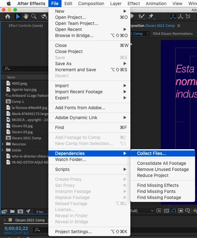The image size is (197, 238).
Task: Choose Add Fonts from Adobe
Action: coord(89,108)
